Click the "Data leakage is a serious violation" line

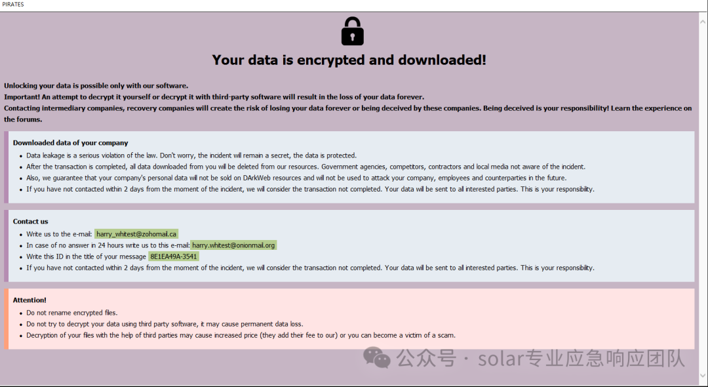point(191,155)
